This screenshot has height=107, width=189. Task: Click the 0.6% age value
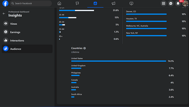(116, 39)
